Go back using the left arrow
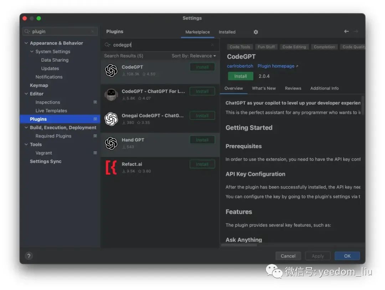 pos(346,31)
